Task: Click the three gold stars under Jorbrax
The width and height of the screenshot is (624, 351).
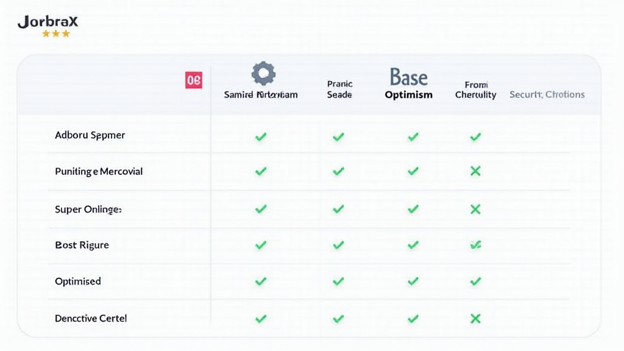Action: [56, 34]
